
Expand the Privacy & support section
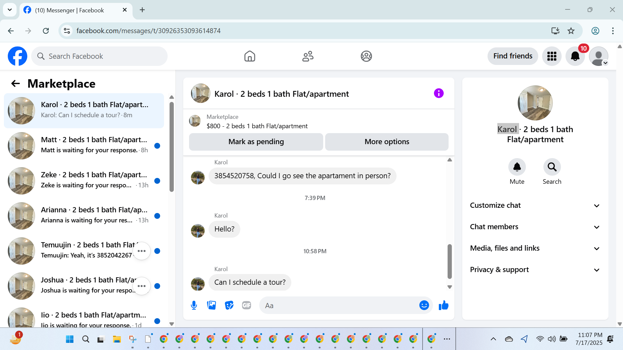pyautogui.click(x=535, y=270)
